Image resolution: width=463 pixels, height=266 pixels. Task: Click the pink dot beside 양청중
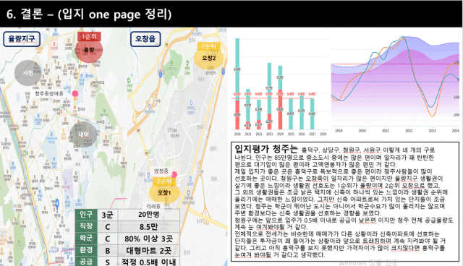[x=174, y=175]
